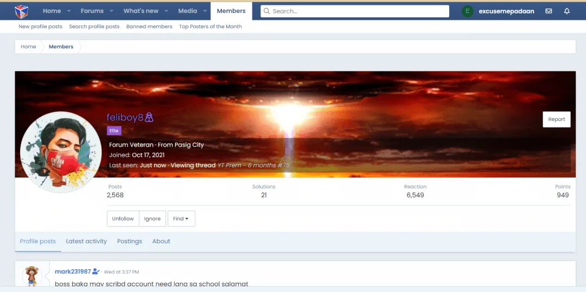Select the Members navigation tab
Image resolution: width=586 pixels, height=292 pixels.
[x=231, y=11]
